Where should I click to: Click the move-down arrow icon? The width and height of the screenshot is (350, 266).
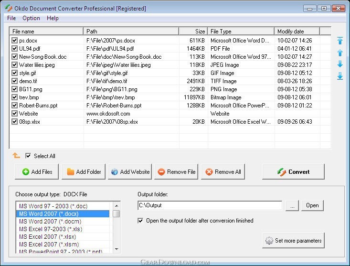(340, 64)
